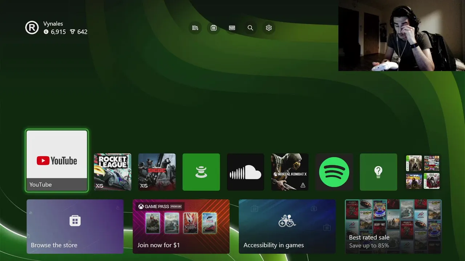Open the green joystick app tile
Screen dimensions: 465x261
point(201,172)
